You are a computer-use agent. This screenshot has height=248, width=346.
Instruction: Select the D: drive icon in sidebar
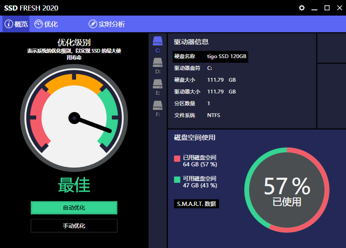point(157,62)
